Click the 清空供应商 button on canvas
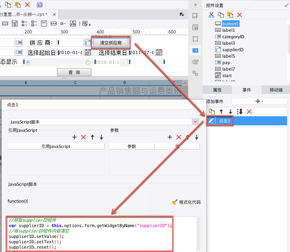The image size is (290, 252). point(111,43)
